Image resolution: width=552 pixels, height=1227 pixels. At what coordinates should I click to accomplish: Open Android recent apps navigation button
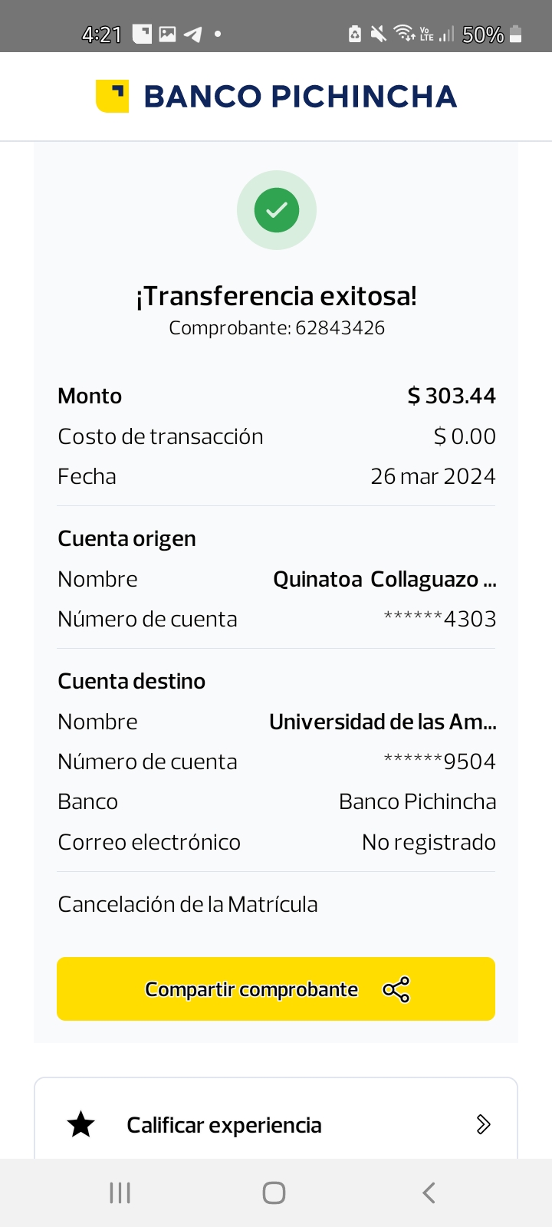[120, 1192]
